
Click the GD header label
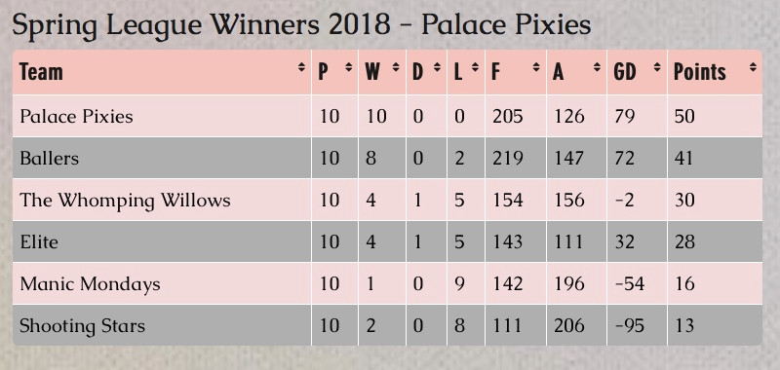[x=625, y=72]
